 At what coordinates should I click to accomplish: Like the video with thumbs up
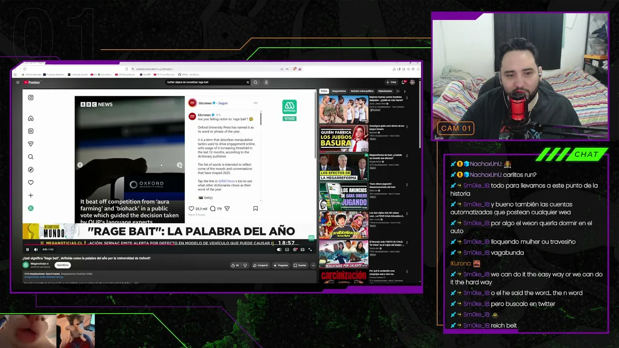click(x=235, y=265)
